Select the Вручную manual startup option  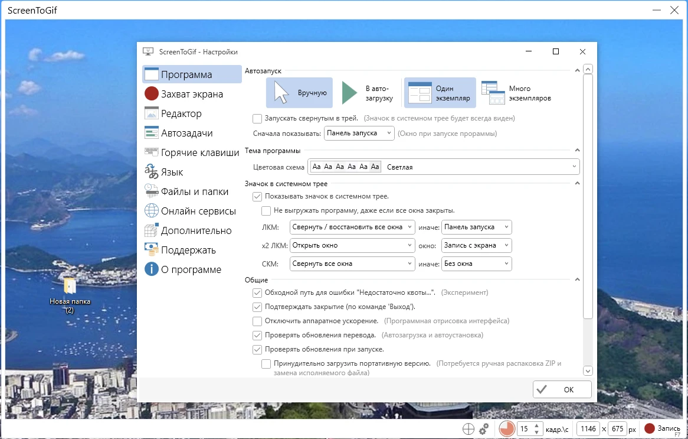299,93
